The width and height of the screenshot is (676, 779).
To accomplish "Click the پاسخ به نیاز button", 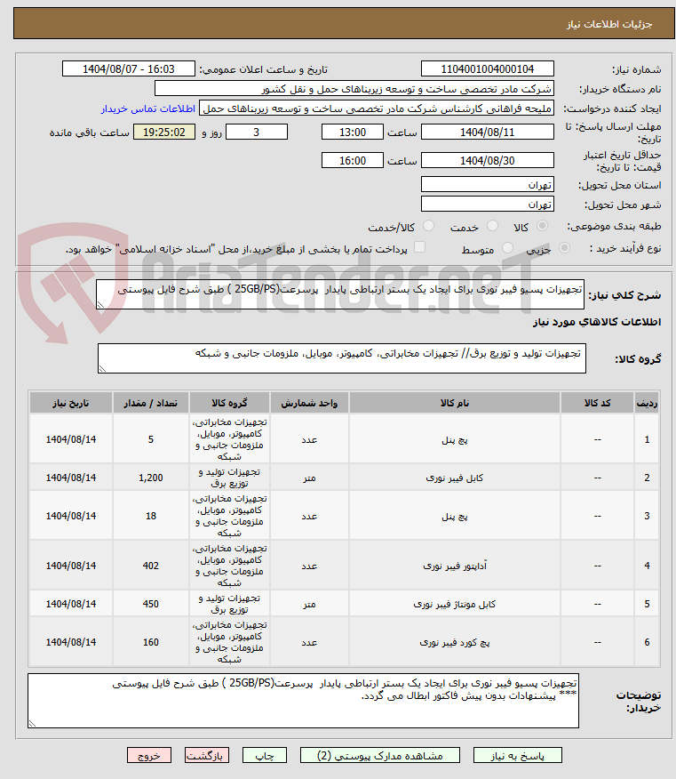I will [518, 756].
